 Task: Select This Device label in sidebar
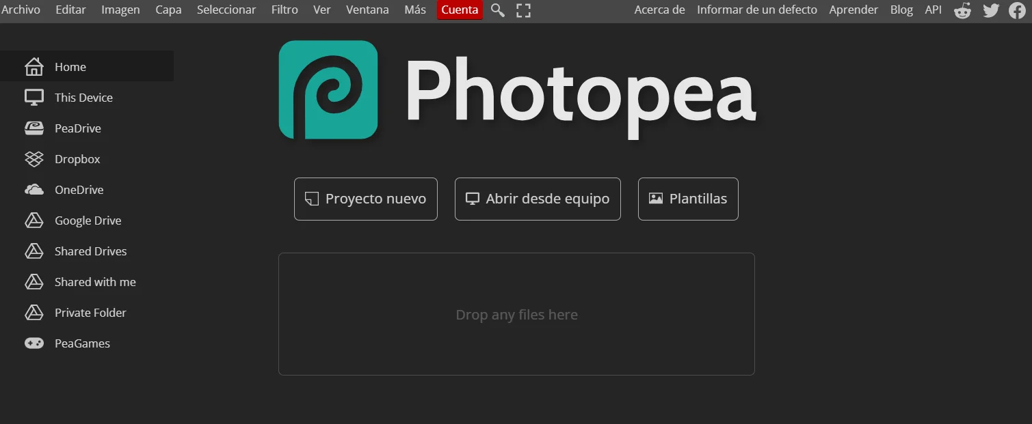[83, 98]
